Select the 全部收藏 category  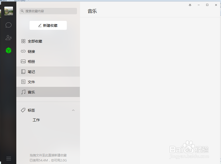pyautogui.click(x=35, y=41)
